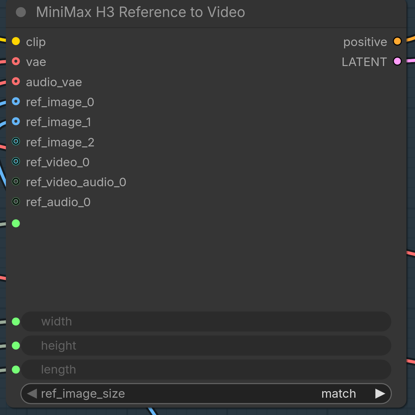Click the width input field
The image size is (415, 415).
[x=206, y=322]
